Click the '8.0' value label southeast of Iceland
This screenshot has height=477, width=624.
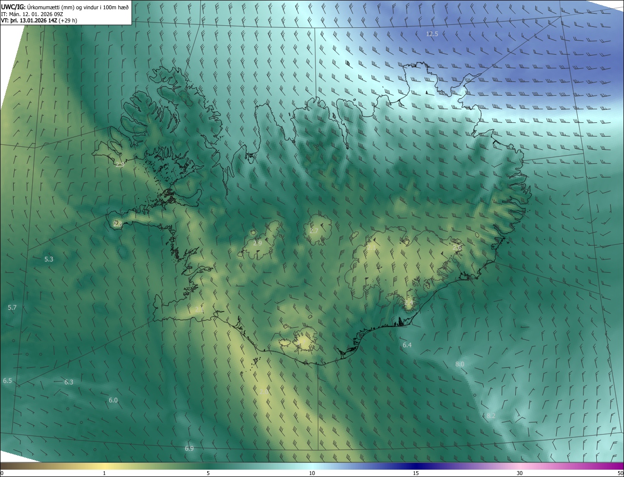(460, 364)
